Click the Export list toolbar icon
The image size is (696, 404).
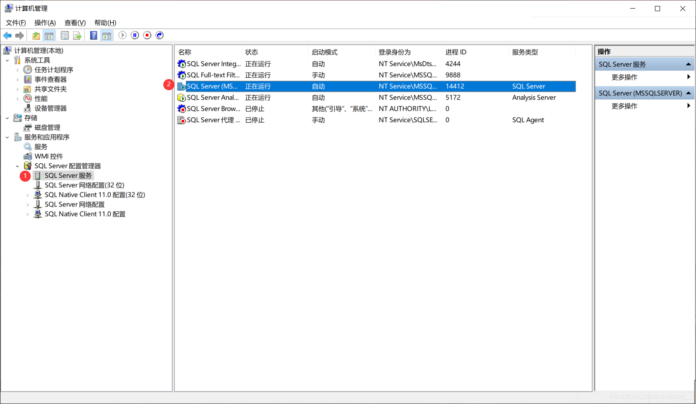coord(77,35)
